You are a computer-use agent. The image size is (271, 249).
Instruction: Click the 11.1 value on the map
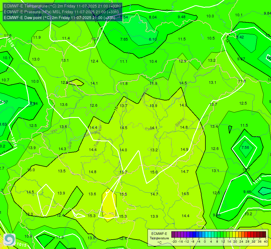tap(123, 61)
